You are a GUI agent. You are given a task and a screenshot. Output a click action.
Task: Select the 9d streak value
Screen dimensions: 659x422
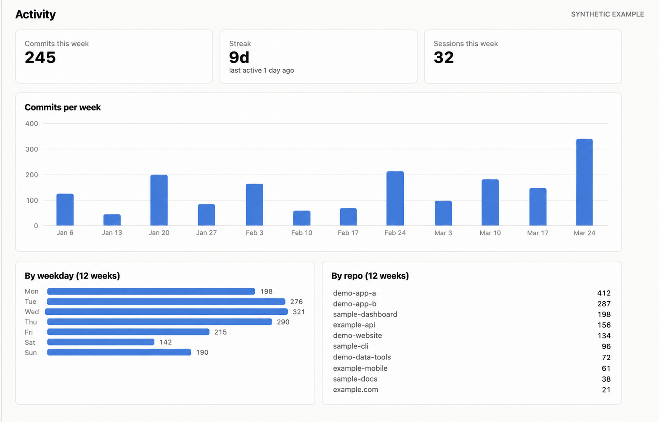coord(239,58)
